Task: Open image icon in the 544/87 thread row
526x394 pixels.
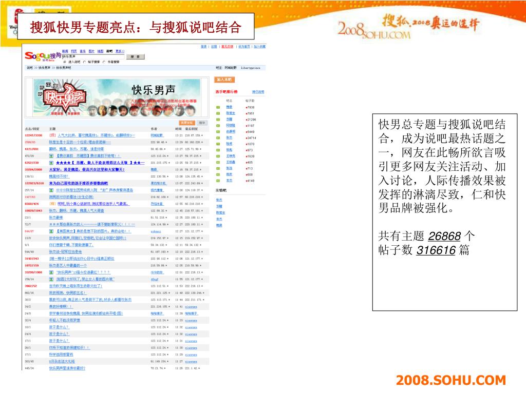Action: (51, 231)
